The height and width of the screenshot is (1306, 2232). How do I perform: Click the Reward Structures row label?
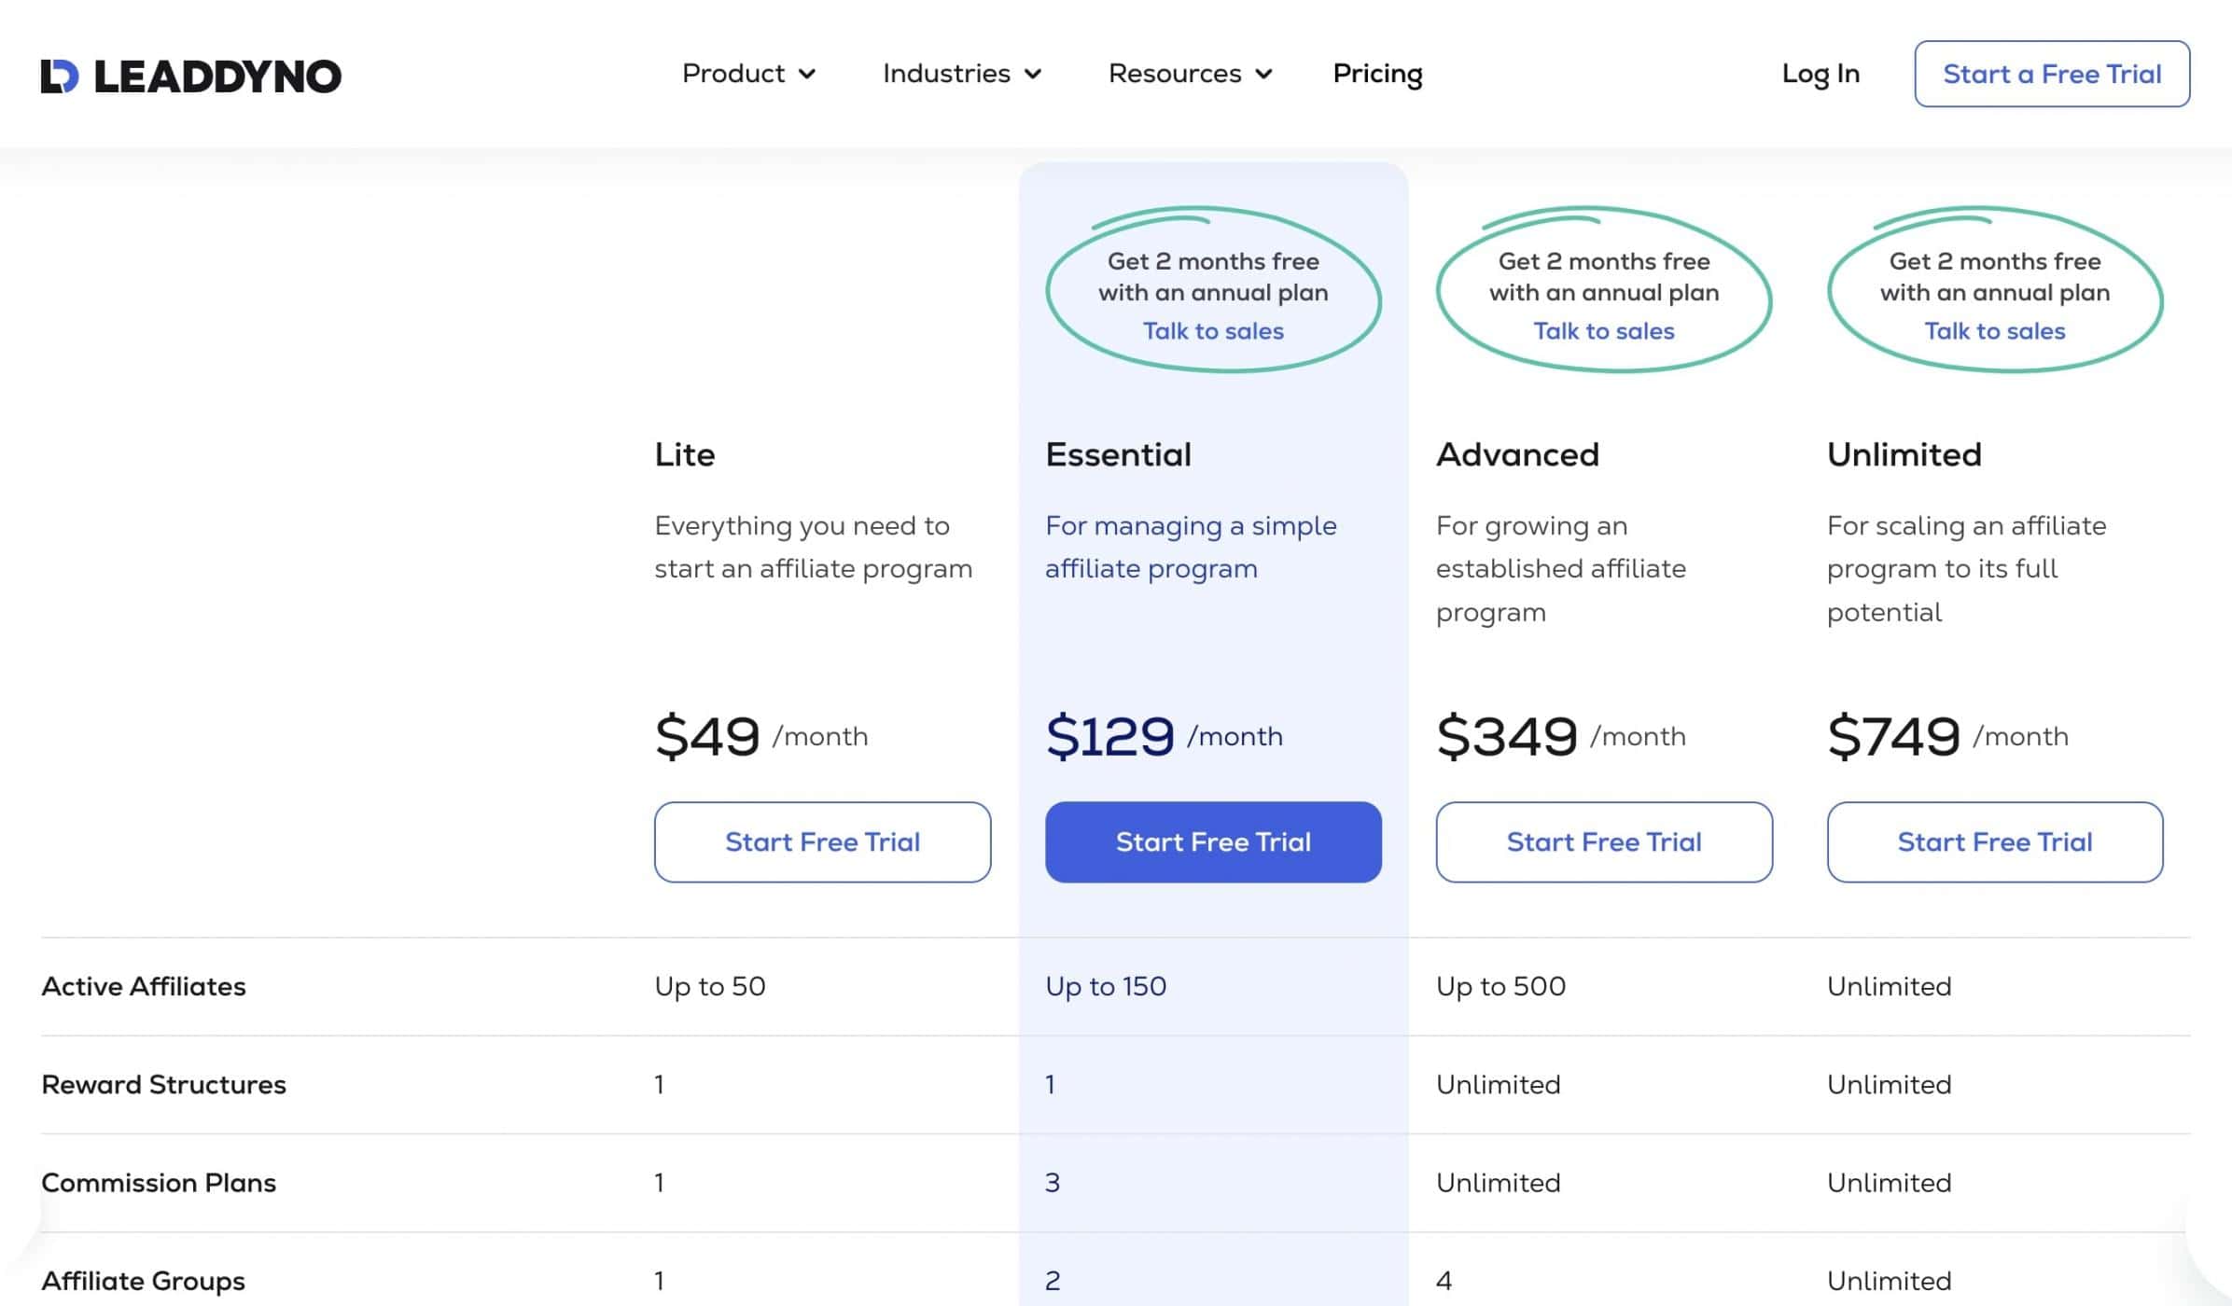(163, 1084)
